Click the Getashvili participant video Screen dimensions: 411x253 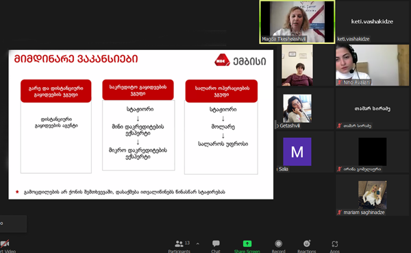297,108
